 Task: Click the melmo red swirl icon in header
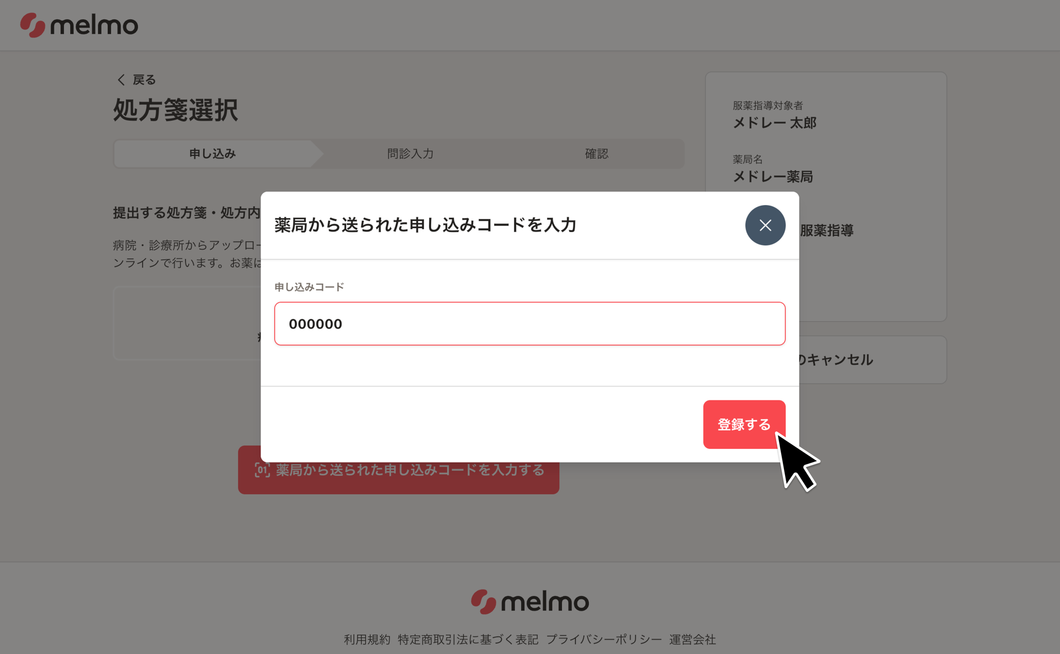point(33,25)
